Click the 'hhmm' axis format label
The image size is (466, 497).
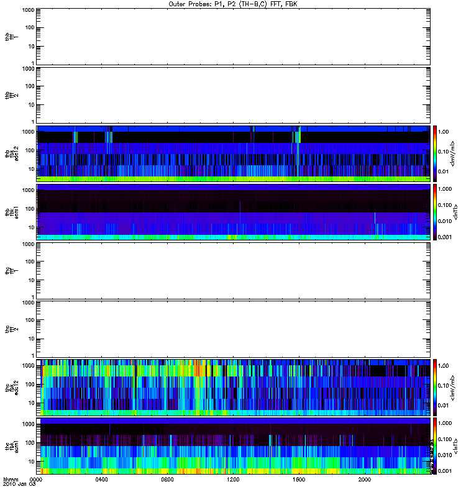point(11,480)
